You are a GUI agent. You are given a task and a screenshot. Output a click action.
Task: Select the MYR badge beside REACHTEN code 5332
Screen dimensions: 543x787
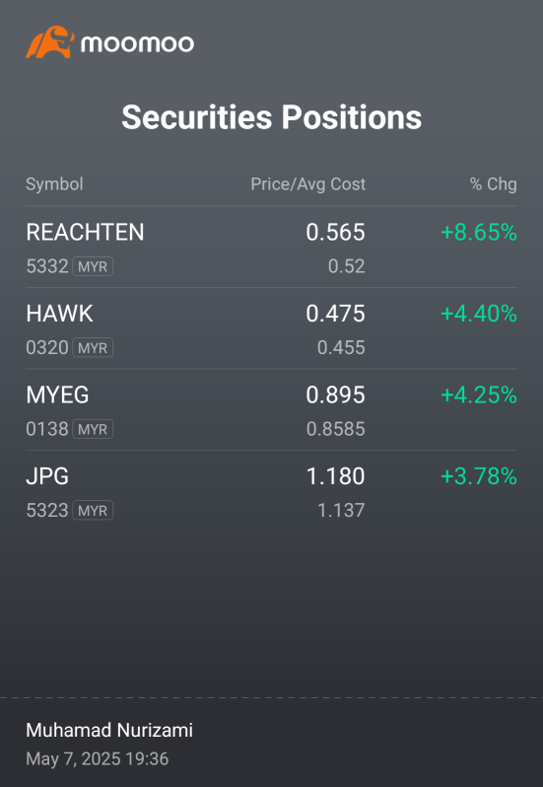pyautogui.click(x=93, y=266)
